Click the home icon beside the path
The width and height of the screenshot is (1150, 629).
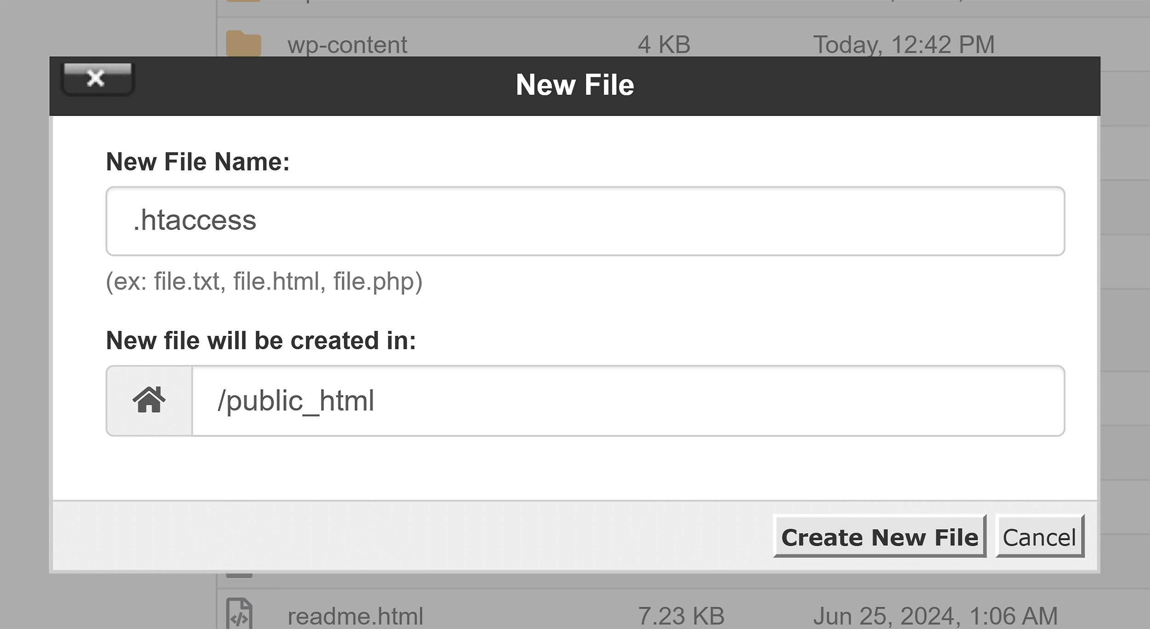click(149, 400)
